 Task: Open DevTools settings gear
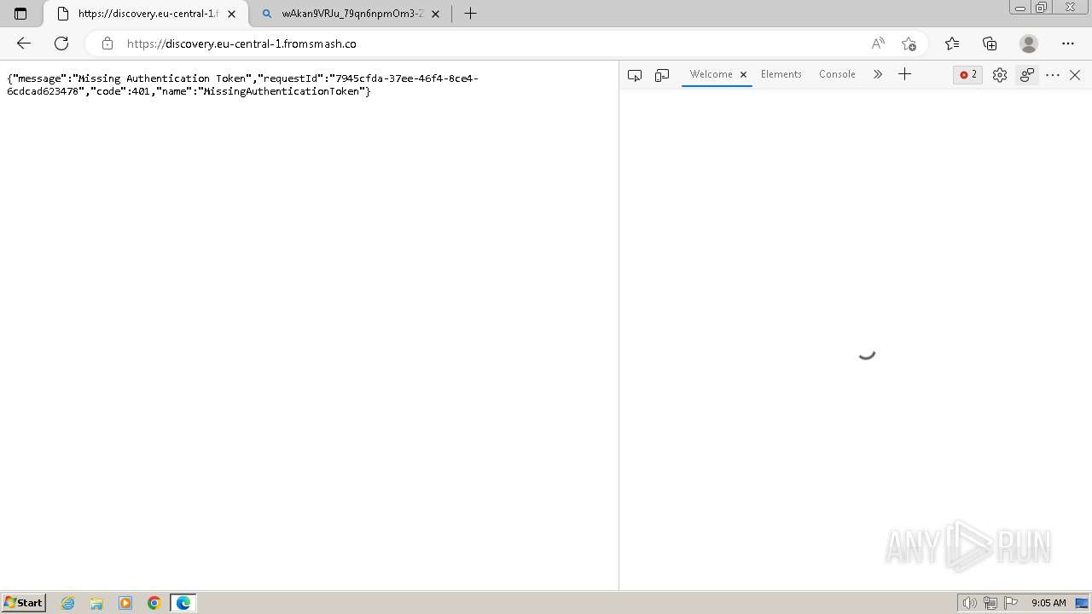point(1000,75)
